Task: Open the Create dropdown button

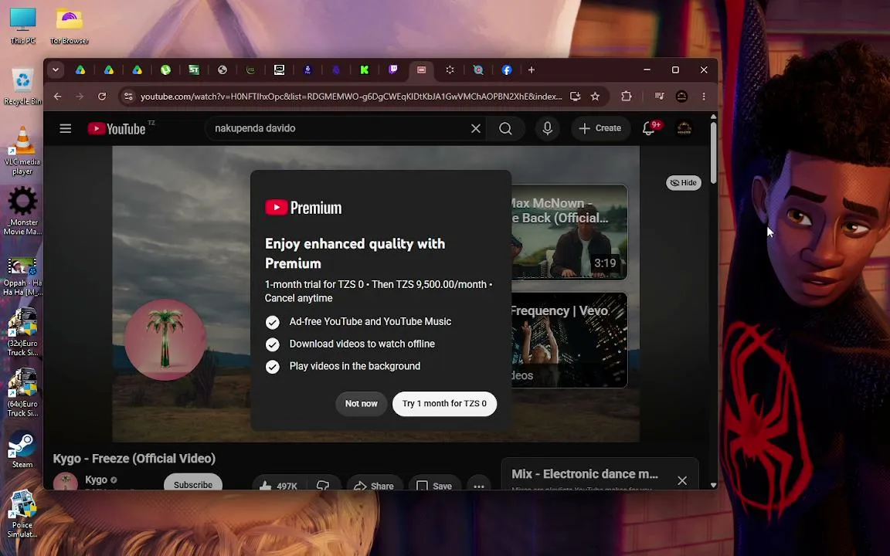Action: 600,129
